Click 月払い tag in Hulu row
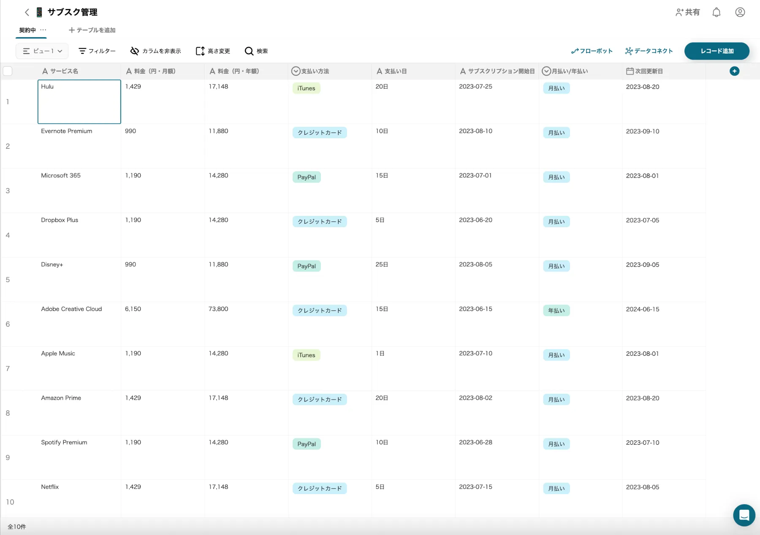760x535 pixels. point(556,88)
